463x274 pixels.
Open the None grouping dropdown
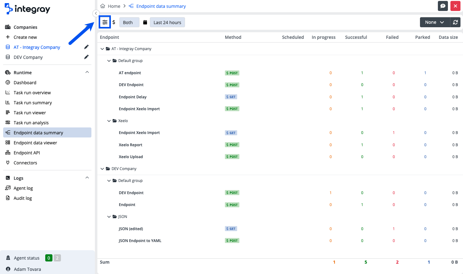(x=434, y=22)
